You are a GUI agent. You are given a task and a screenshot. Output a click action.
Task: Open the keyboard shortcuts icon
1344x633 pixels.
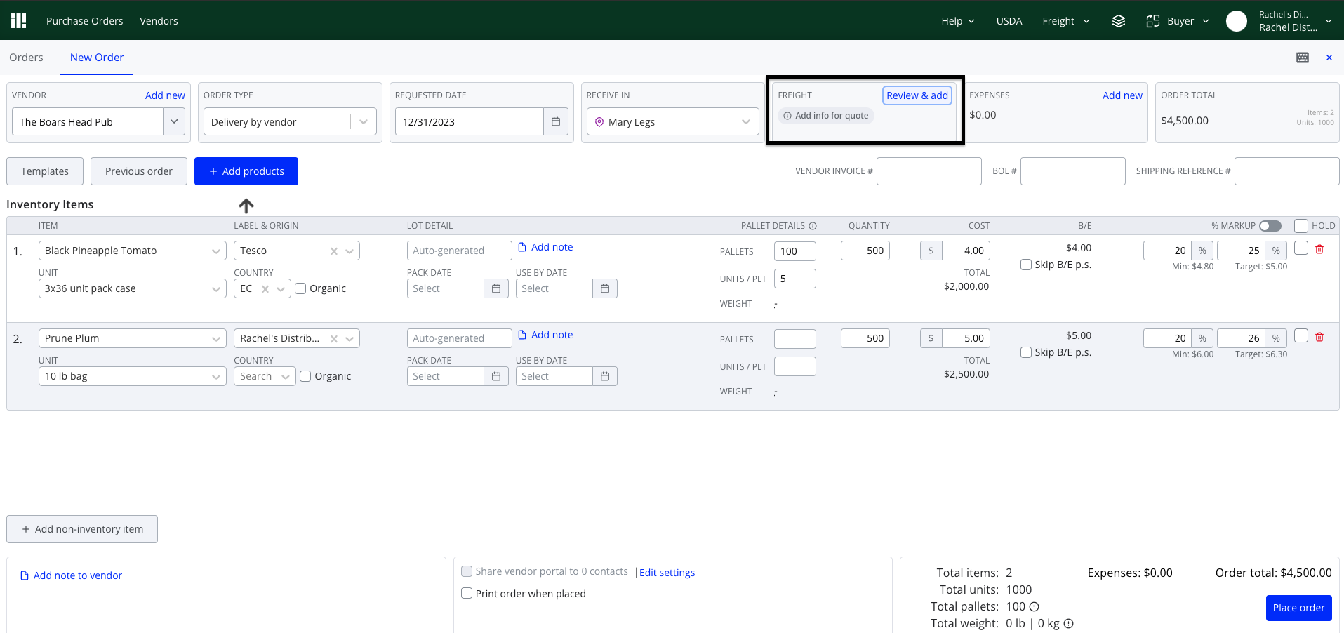[1303, 58]
